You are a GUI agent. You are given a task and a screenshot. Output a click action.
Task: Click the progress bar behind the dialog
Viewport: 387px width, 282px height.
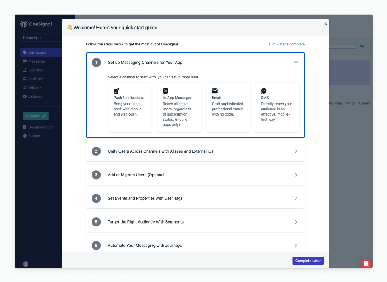coord(343,46)
